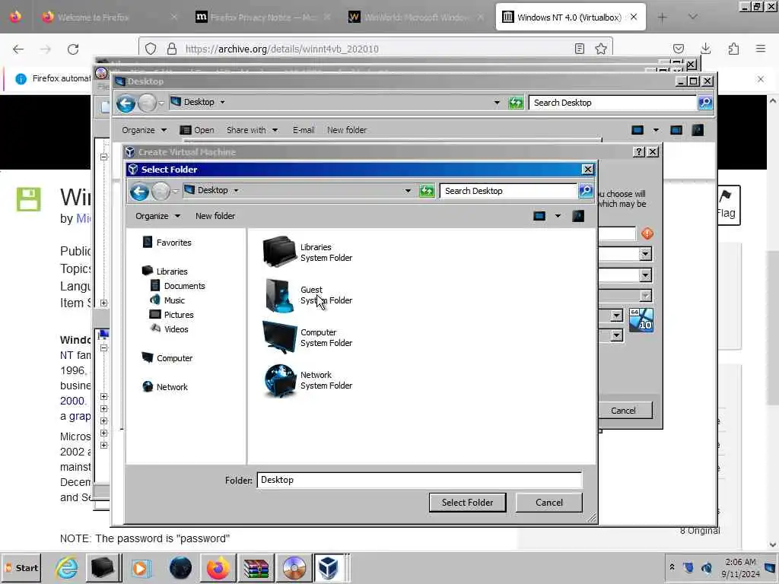This screenshot has width=779, height=584.
Task: Expand address history dropdown in Select Folder
Action: point(408,191)
